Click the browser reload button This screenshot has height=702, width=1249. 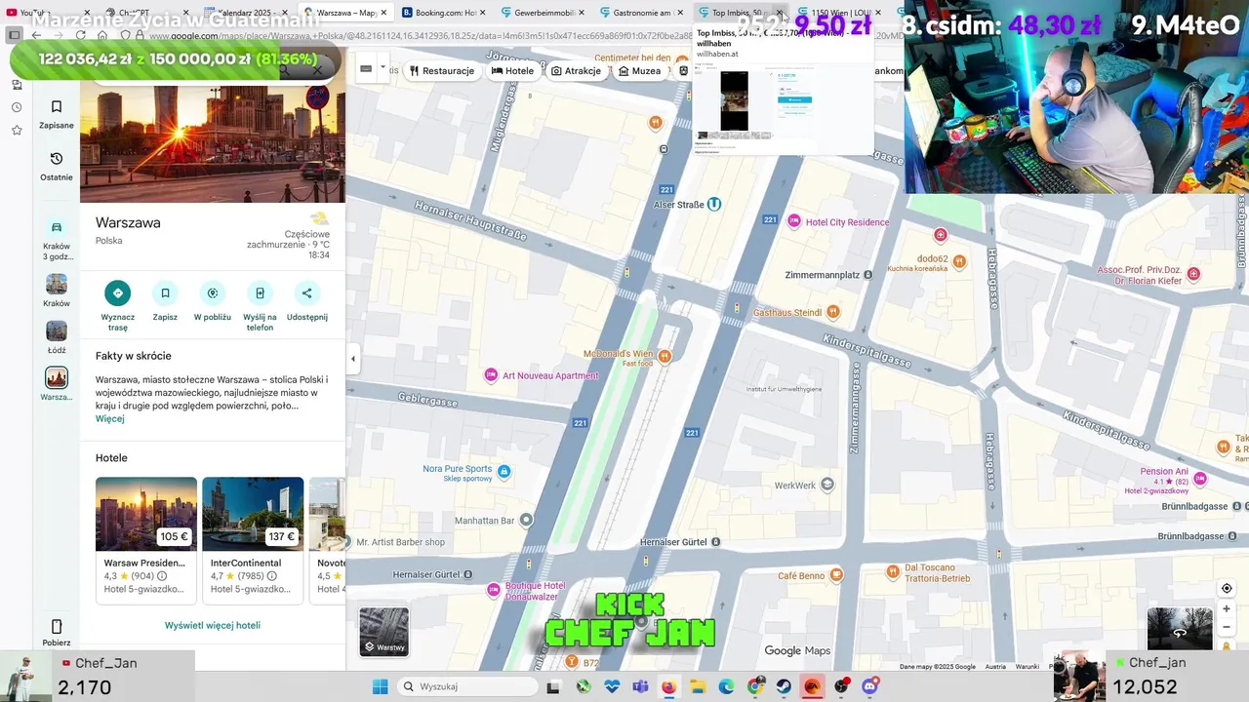click(81, 35)
